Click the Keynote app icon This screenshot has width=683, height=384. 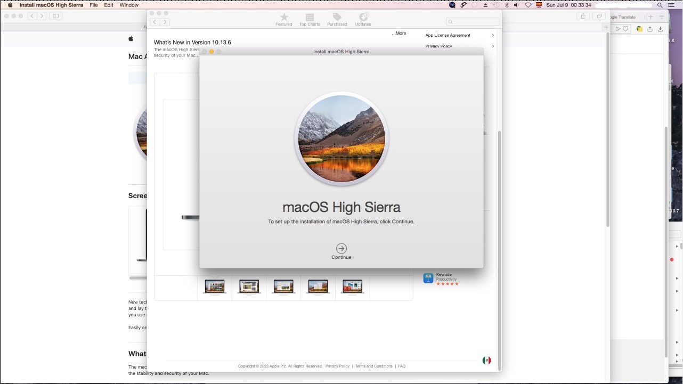pyautogui.click(x=428, y=279)
